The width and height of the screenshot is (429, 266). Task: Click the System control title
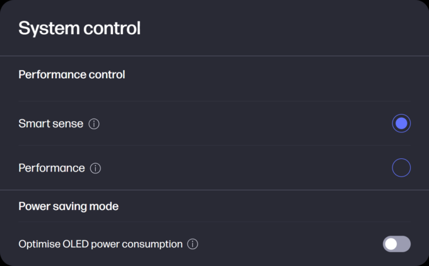[x=79, y=28]
